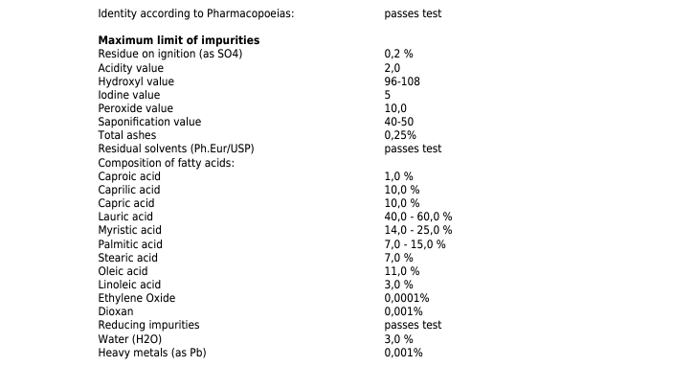Click the Peroxide value 10,0 figure
This screenshot has height=366, width=673.
[x=395, y=108]
